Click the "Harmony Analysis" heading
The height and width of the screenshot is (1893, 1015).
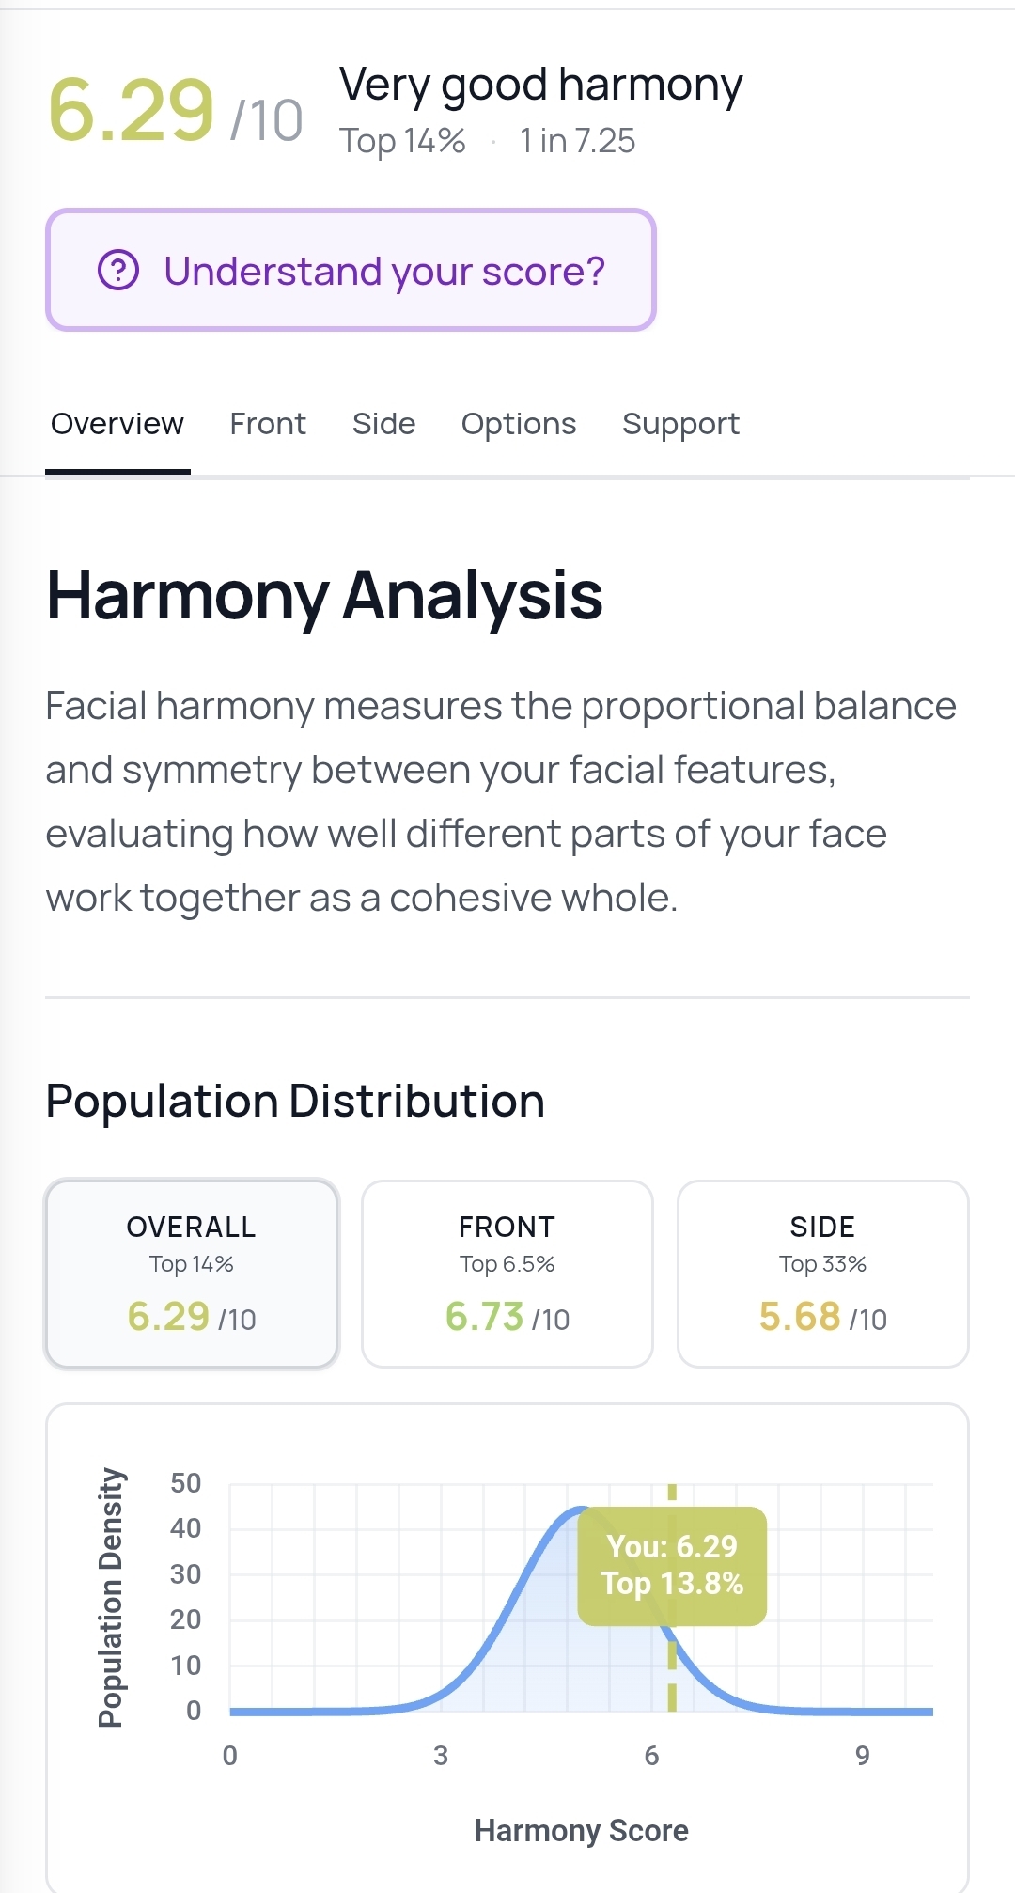coord(324,595)
